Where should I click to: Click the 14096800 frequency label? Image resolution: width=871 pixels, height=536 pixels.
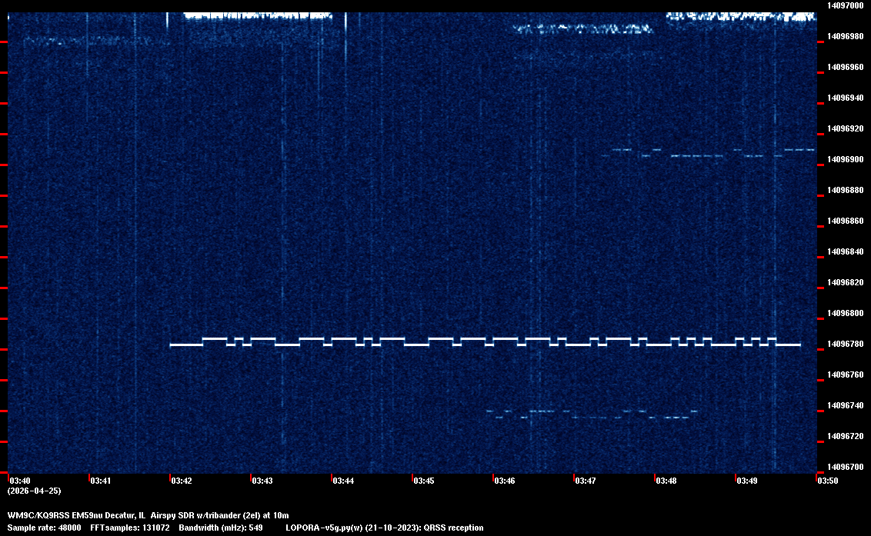pyautogui.click(x=845, y=313)
